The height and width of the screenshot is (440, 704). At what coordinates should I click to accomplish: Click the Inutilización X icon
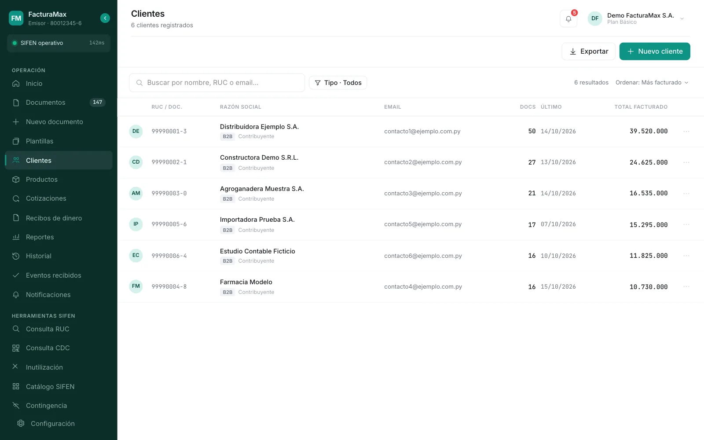coord(15,367)
